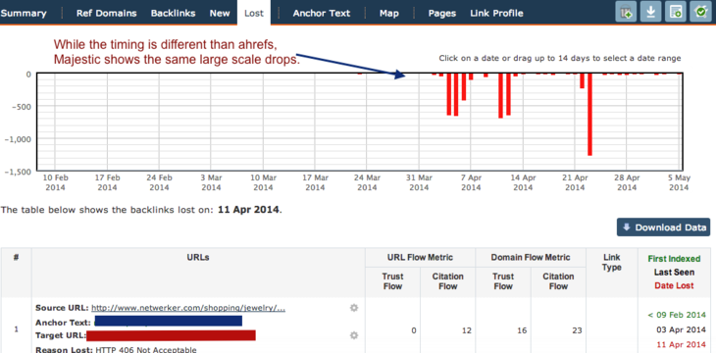
Task: Go to the Backlinks tab
Action: click(173, 14)
